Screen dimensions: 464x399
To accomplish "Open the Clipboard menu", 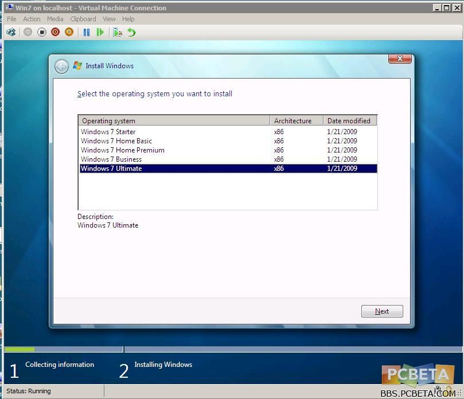I will click(x=83, y=19).
